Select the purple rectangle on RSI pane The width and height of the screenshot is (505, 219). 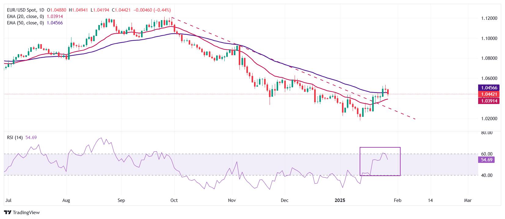380,161
